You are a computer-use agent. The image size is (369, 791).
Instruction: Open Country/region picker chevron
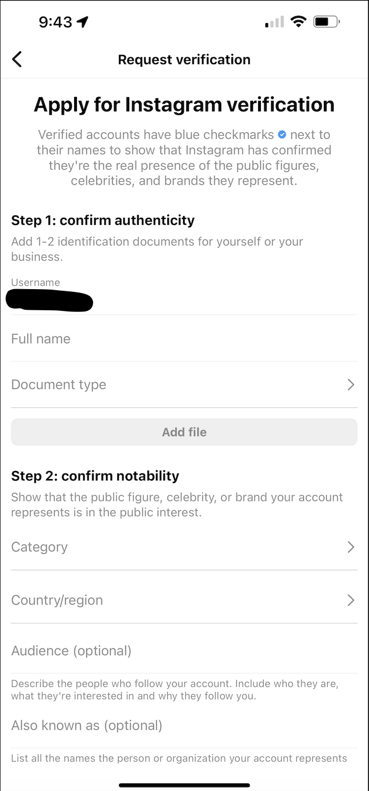coord(351,600)
